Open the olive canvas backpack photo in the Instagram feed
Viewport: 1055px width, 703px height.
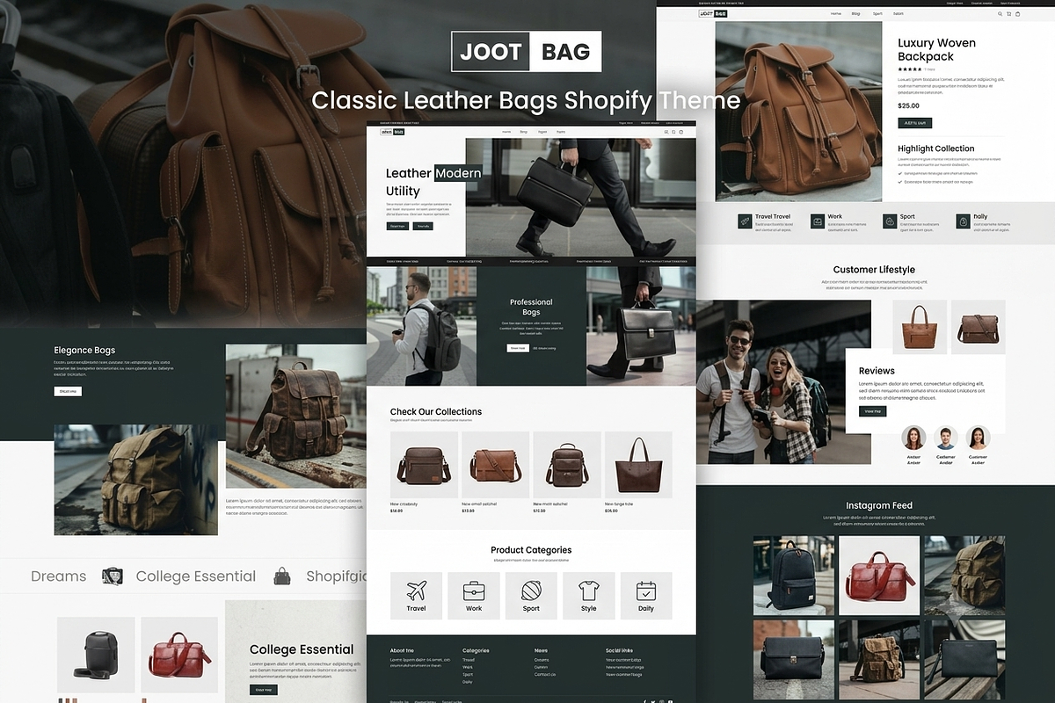(x=964, y=575)
